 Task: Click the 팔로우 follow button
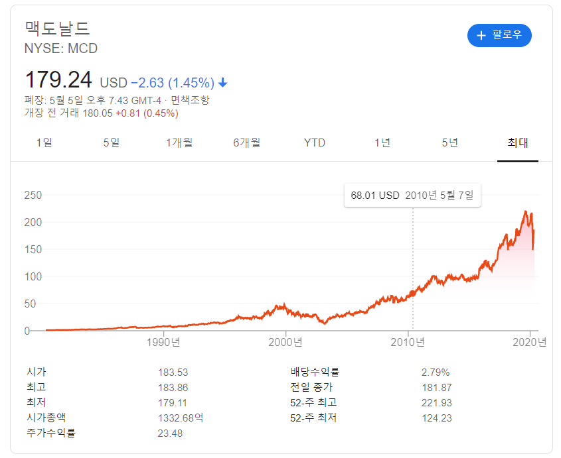point(499,35)
